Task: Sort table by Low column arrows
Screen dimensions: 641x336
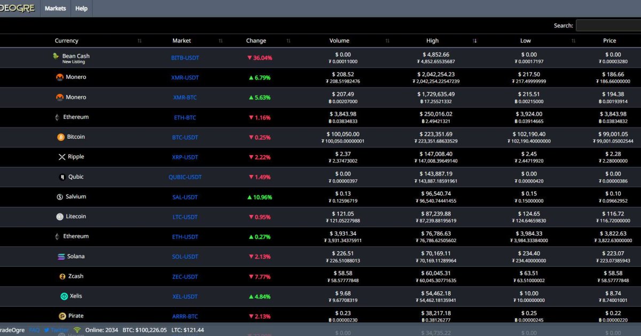Action: click(x=573, y=41)
